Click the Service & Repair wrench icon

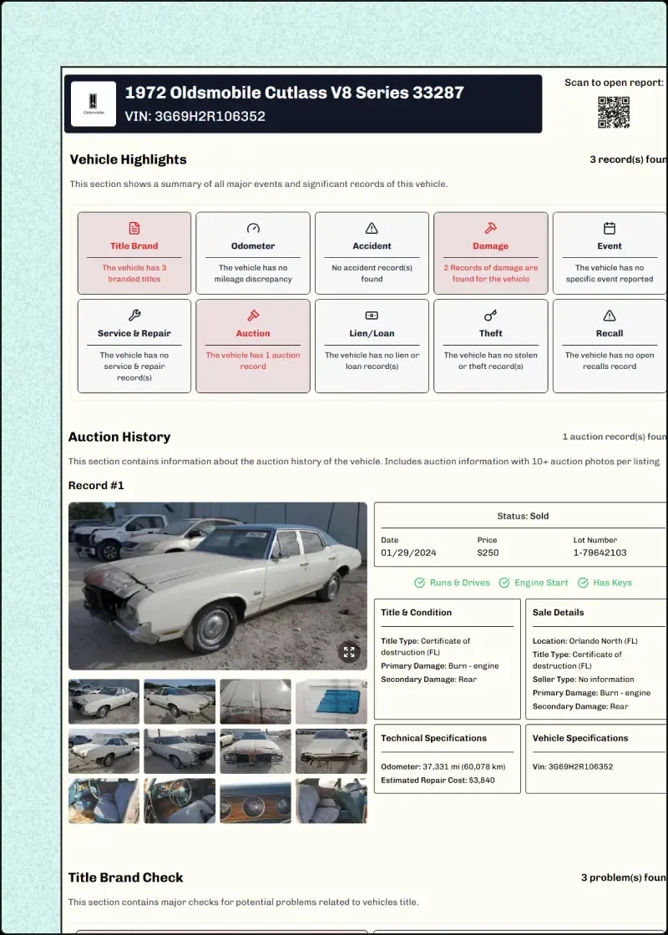pyautogui.click(x=134, y=316)
